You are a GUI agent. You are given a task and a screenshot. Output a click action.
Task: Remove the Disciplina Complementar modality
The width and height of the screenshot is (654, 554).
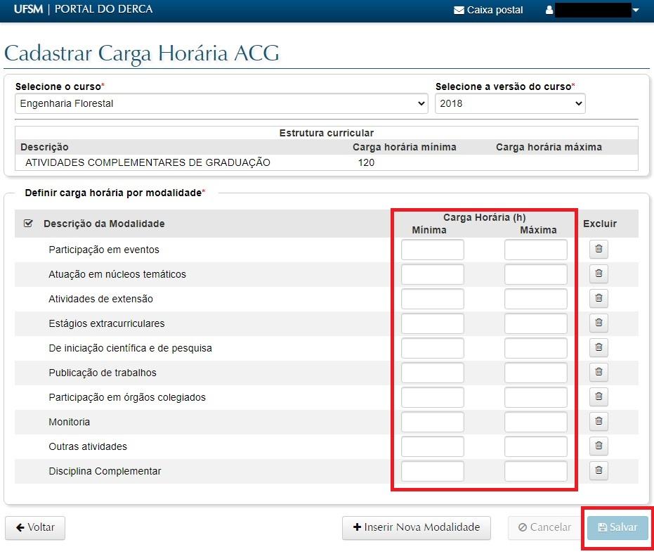pyautogui.click(x=599, y=471)
